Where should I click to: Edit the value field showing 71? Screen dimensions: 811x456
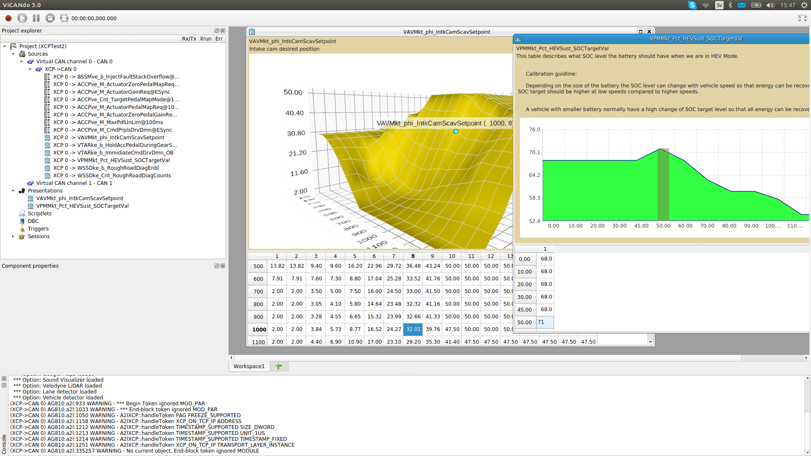point(545,322)
